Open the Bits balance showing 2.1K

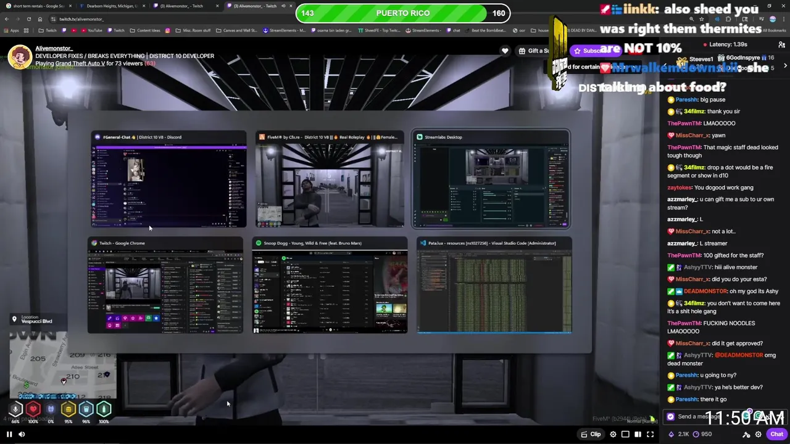pos(679,434)
